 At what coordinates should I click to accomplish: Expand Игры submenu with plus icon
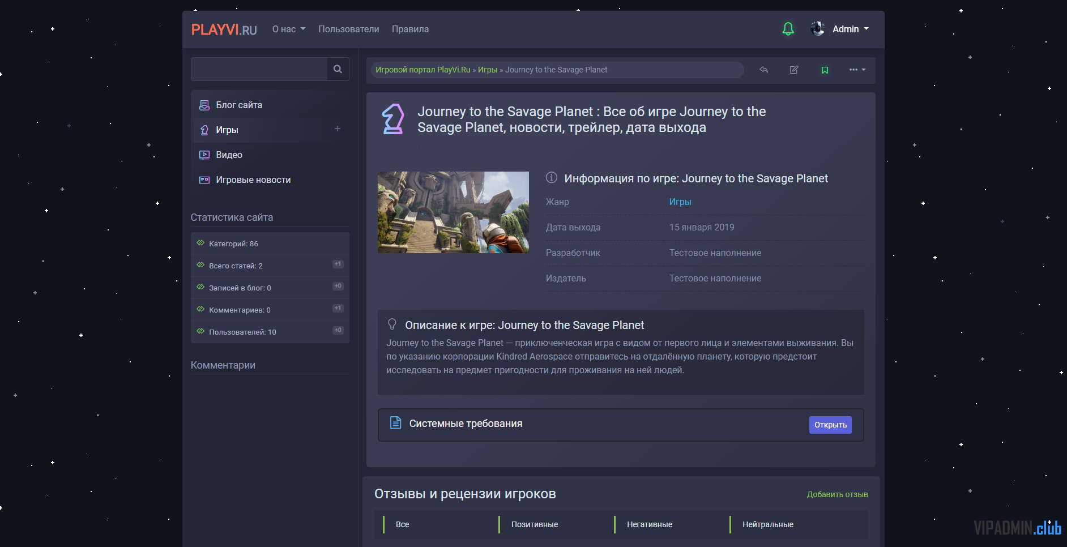coord(338,129)
